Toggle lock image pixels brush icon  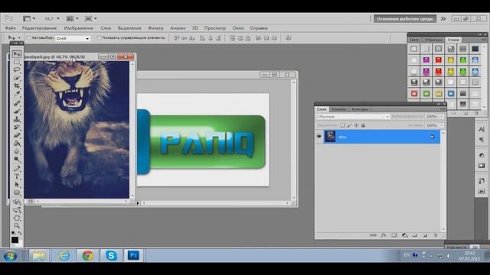click(x=349, y=125)
